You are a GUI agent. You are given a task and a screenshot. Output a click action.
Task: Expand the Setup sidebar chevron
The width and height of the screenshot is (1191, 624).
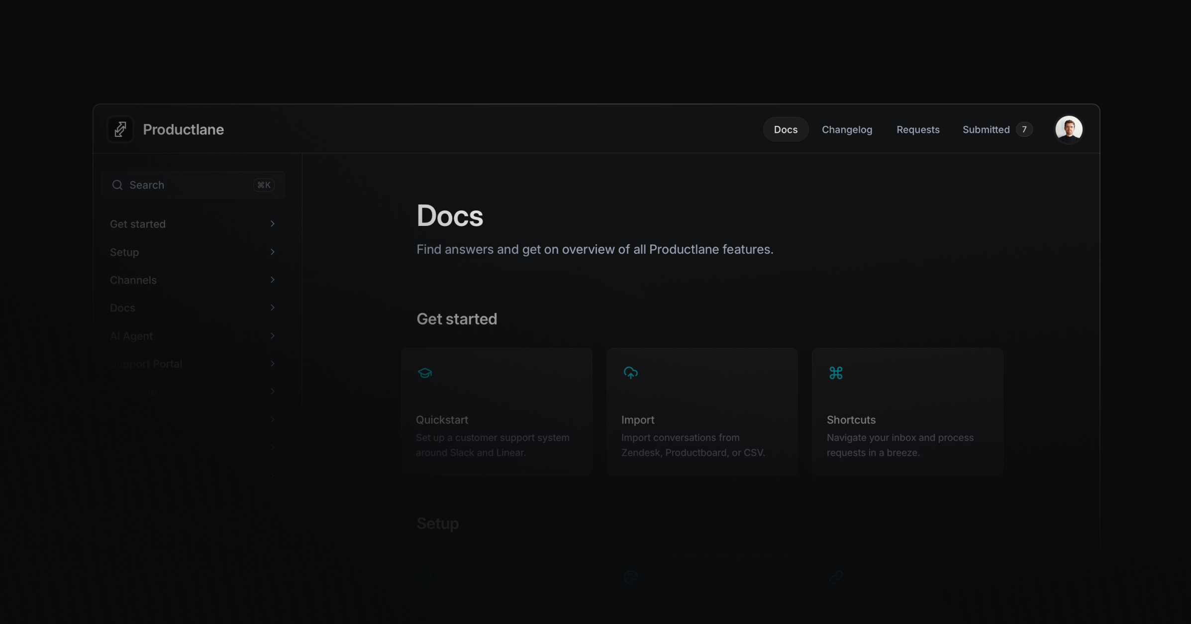pyautogui.click(x=272, y=252)
